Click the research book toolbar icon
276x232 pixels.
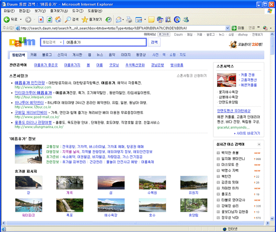[168, 19]
